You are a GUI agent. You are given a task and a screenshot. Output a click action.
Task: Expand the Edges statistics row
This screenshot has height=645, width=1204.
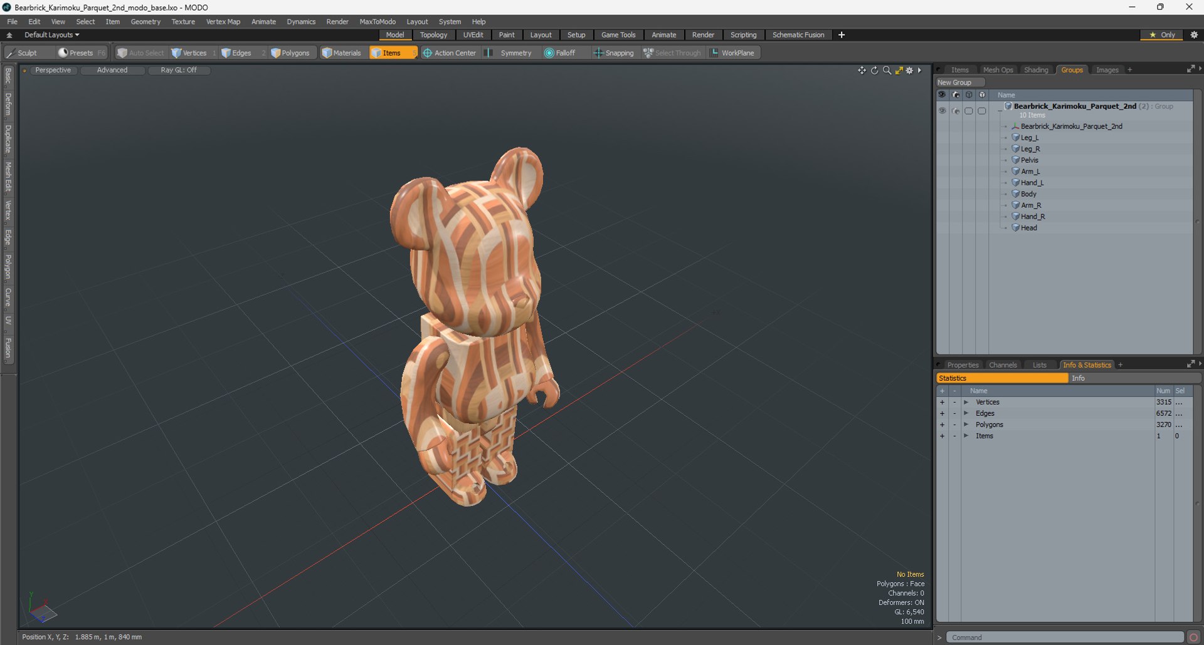[966, 413]
